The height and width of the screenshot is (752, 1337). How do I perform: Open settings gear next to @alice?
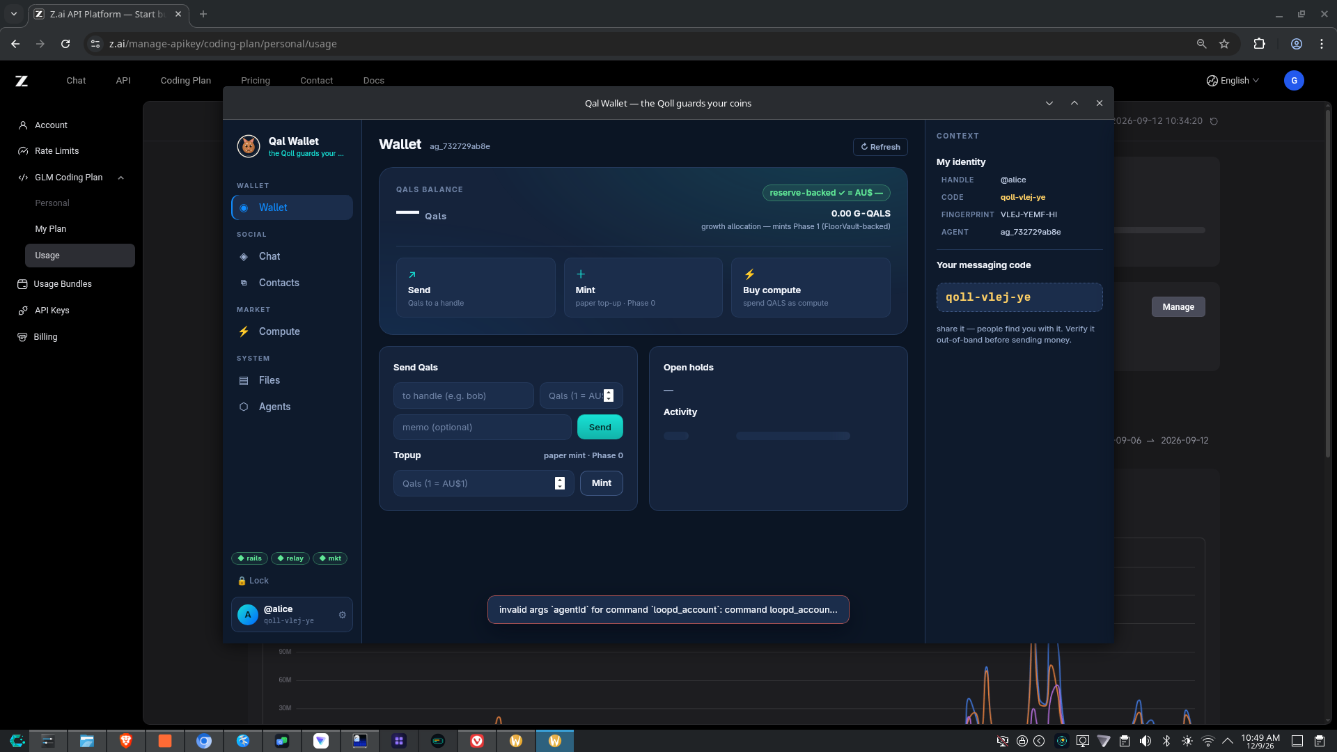(x=342, y=615)
